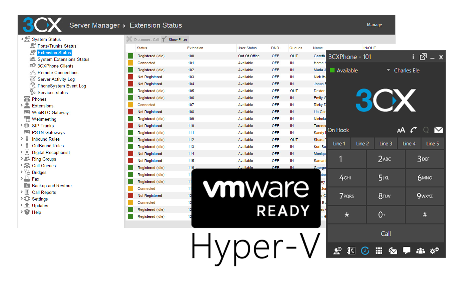Expand the OutBound Rules node
Viewport: 461px width, 283px height.
22,146
